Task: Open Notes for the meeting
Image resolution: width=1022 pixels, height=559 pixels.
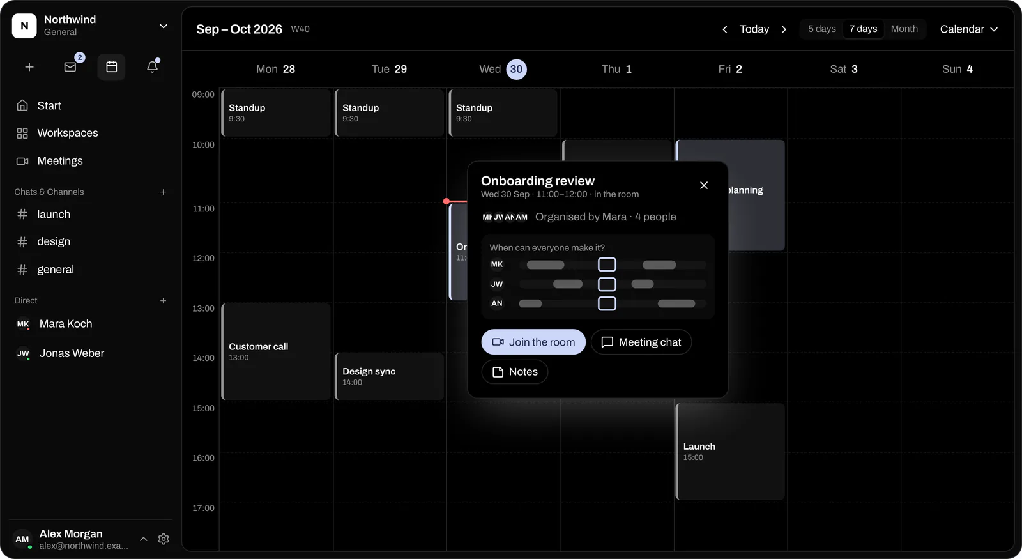Action: pyautogui.click(x=515, y=372)
